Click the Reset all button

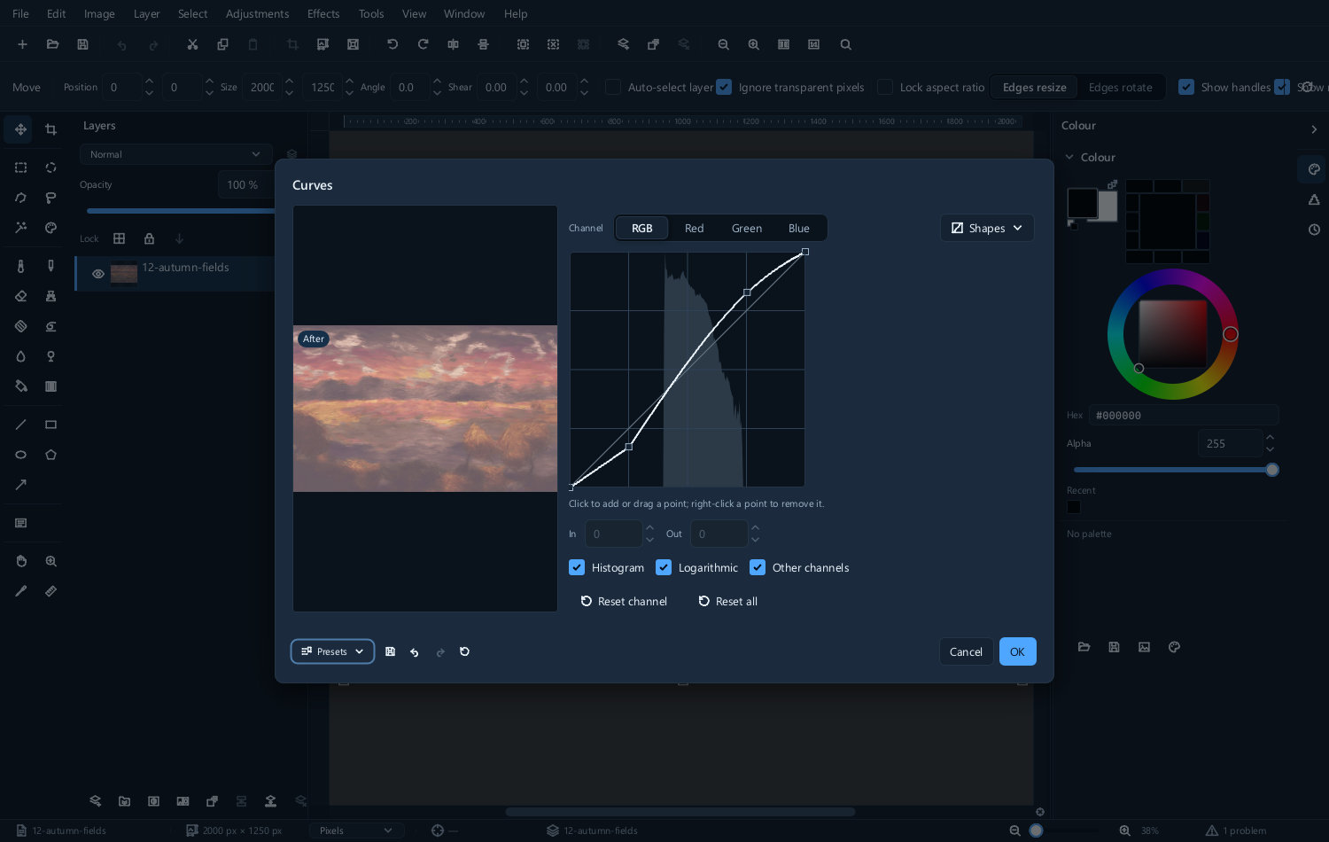tap(727, 601)
